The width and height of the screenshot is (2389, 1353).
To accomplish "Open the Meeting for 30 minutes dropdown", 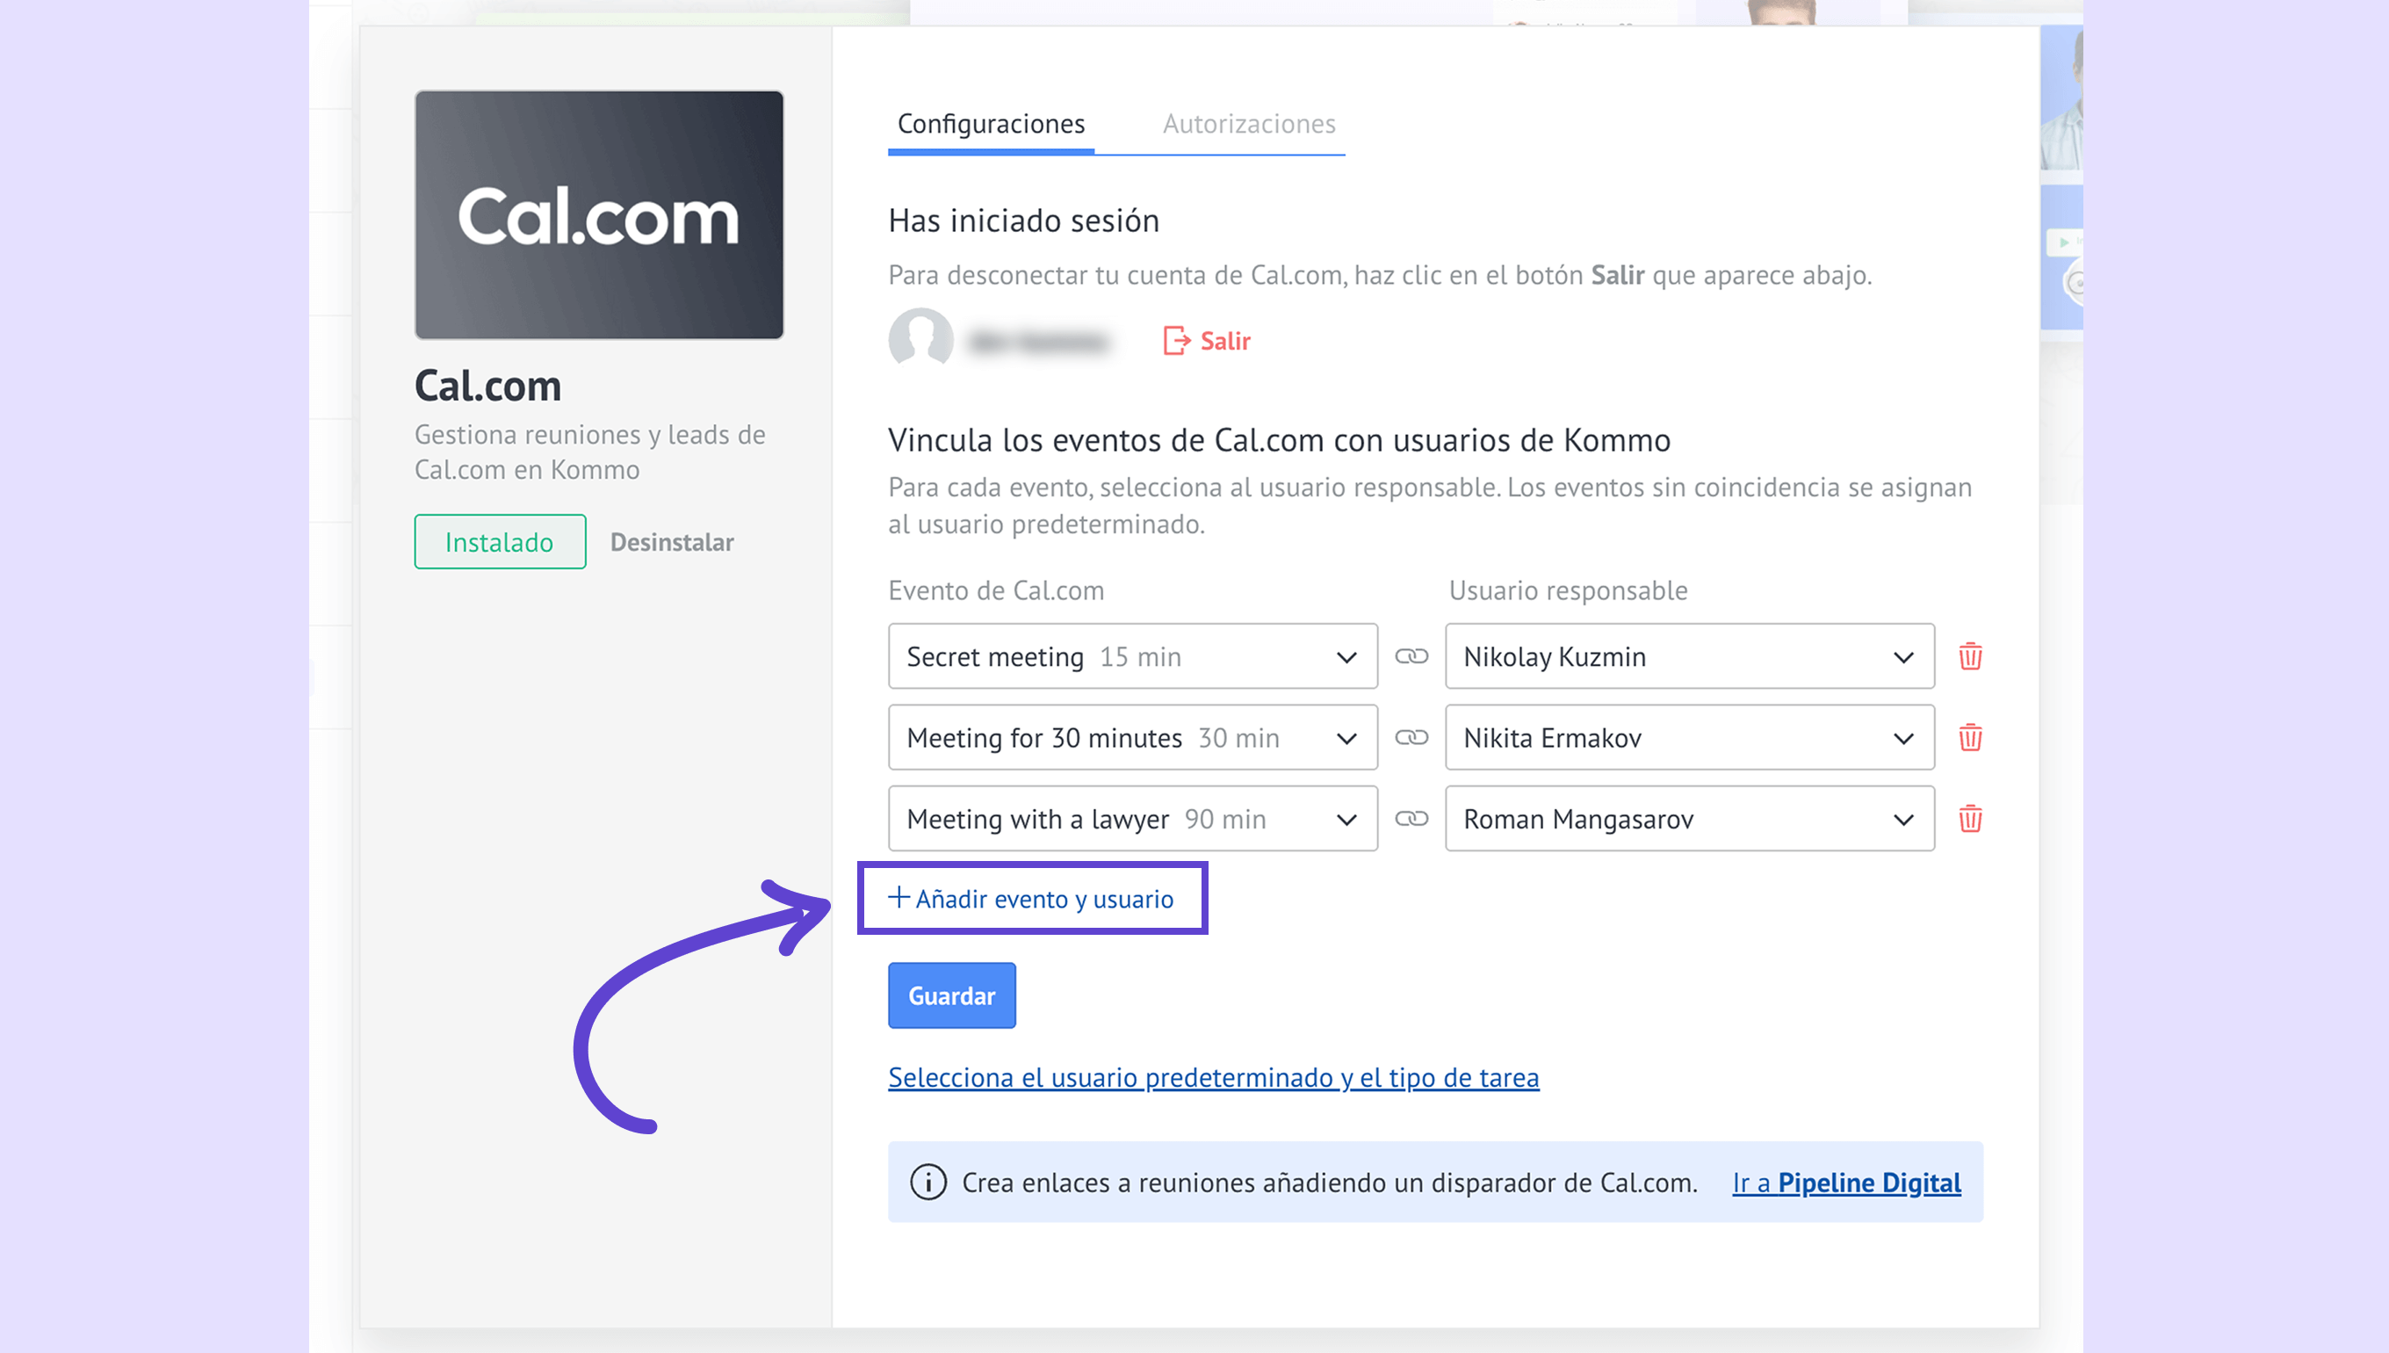I will (1131, 737).
